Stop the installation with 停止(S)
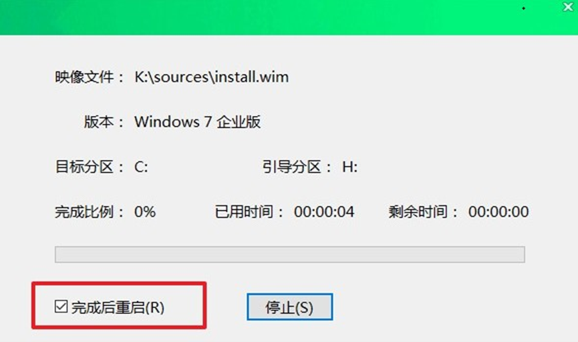This screenshot has height=342, width=578. coord(290,307)
